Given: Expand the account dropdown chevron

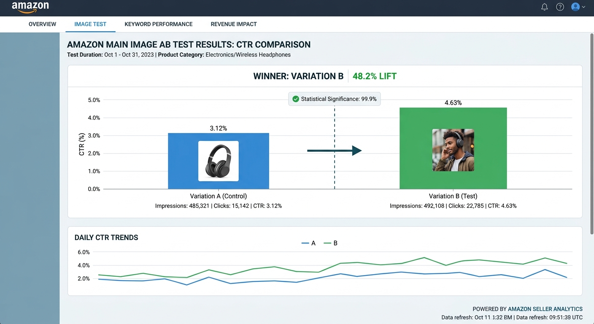Looking at the screenshot, I should click(584, 7).
